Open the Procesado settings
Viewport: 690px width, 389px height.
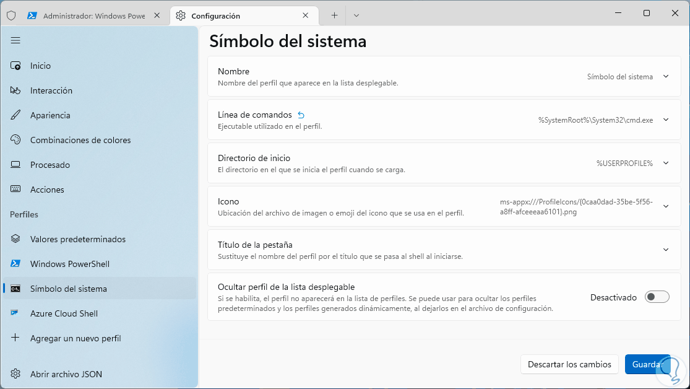click(x=50, y=165)
